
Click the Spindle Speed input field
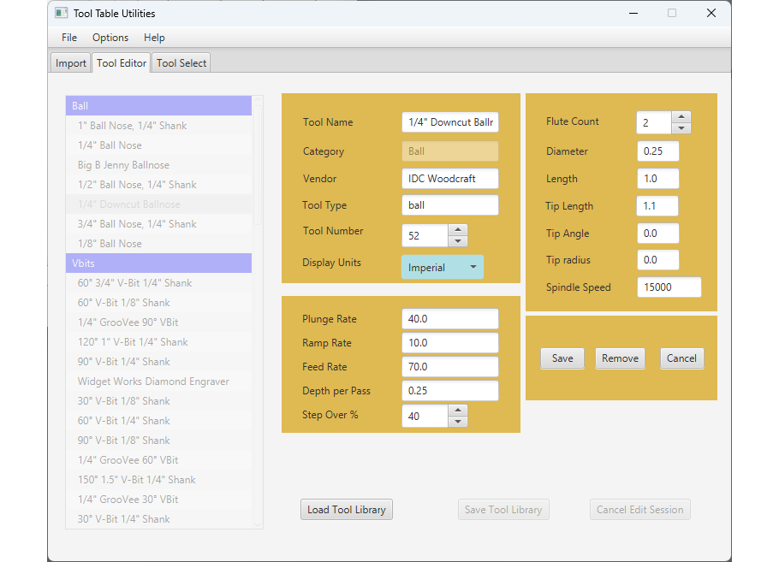(669, 287)
